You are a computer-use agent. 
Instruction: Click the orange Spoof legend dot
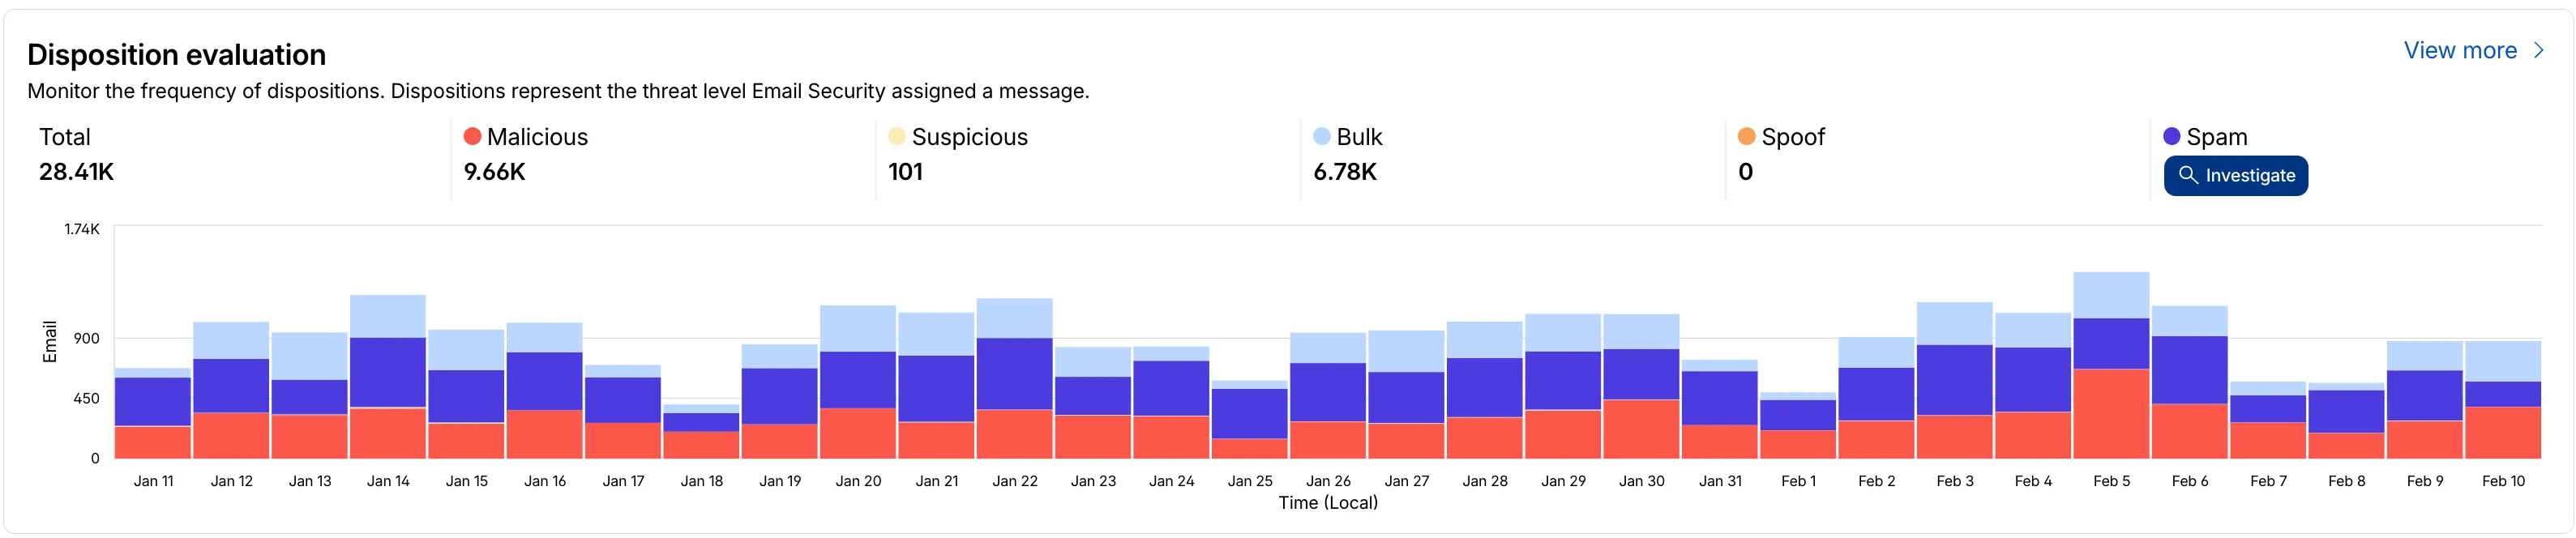pos(1746,136)
